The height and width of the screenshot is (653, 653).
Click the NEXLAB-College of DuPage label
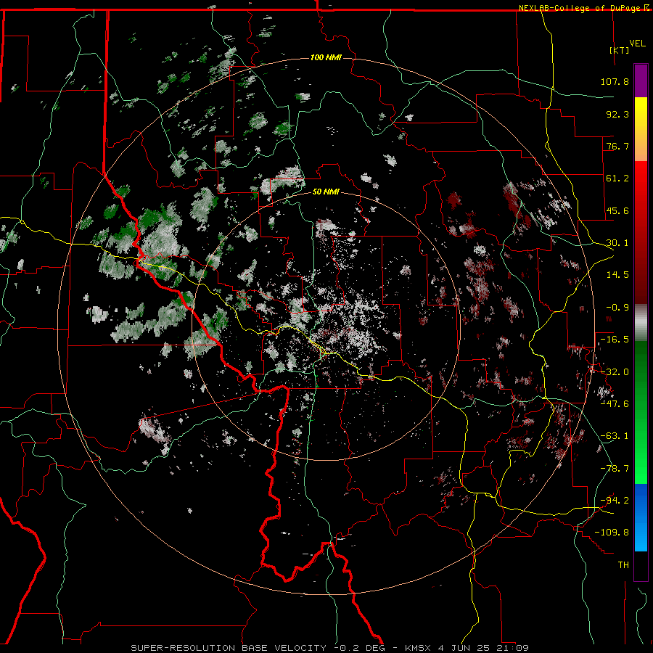click(581, 8)
